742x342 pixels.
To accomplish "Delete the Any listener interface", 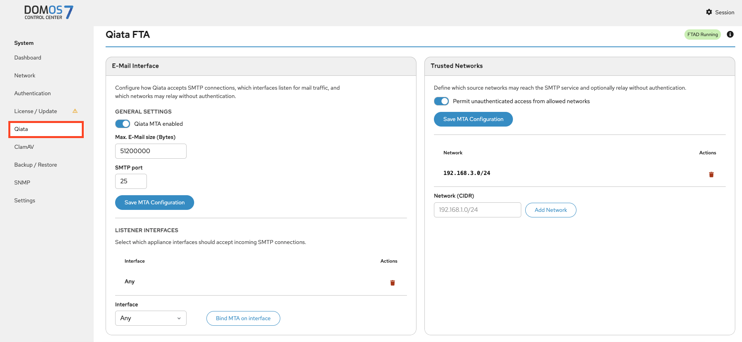I will point(393,283).
